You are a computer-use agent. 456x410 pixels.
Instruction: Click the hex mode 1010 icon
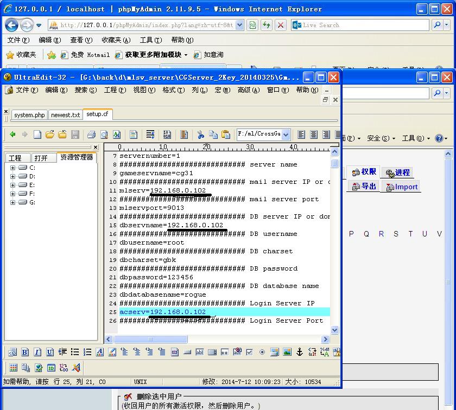coord(167,134)
